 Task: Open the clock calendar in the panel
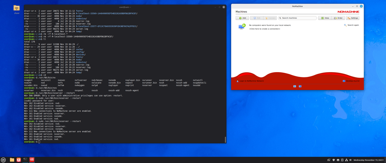(x=368, y=160)
